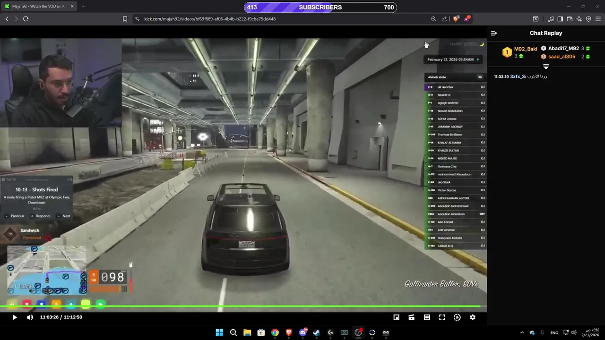Open Microsoft Store from taskbar
The height and width of the screenshot is (340, 605).
[x=261, y=332]
